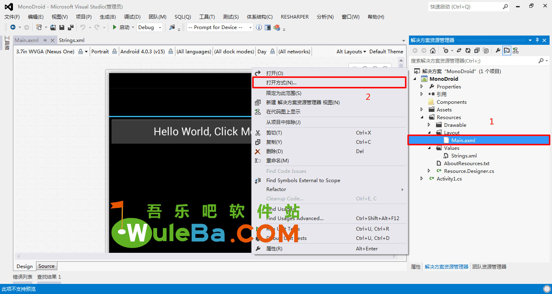The width and height of the screenshot is (552, 294).
Task: Open the 团队资源管理器 tab
Action: 489,267
